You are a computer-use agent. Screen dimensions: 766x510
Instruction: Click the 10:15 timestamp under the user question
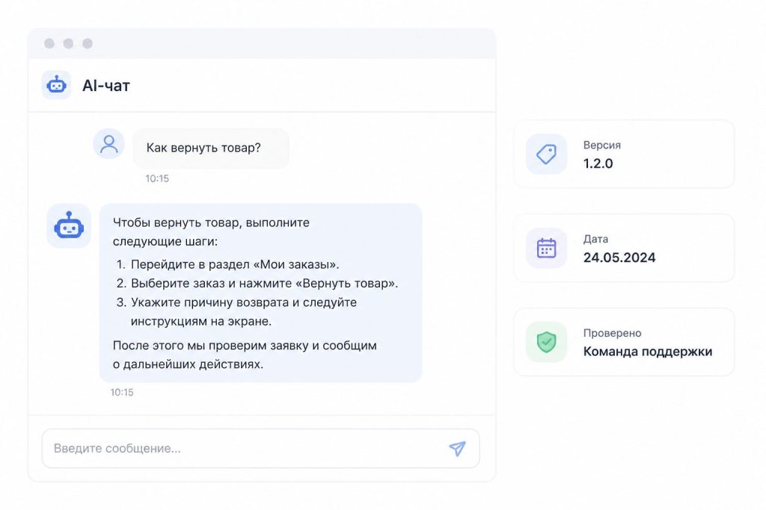157,178
